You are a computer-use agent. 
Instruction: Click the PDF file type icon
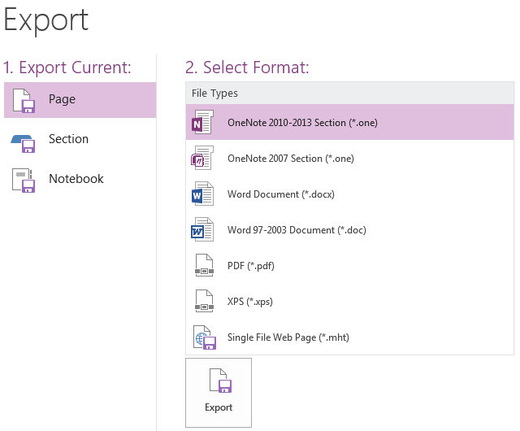coord(204,265)
